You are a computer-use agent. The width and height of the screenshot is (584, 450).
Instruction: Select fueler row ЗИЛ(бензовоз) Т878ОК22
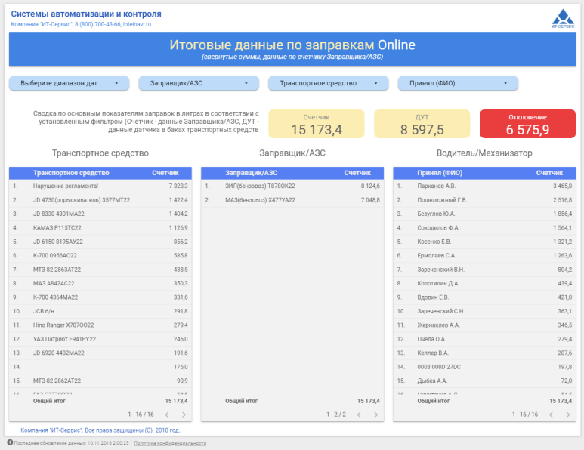[x=292, y=186]
